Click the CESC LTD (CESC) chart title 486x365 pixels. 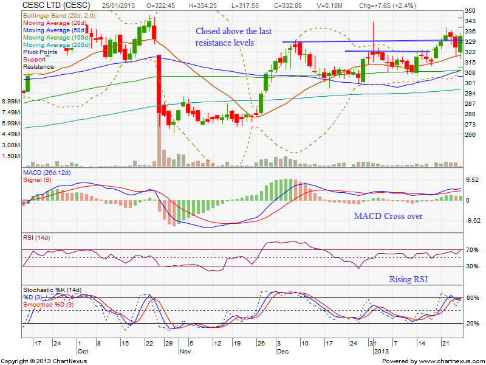click(56, 5)
